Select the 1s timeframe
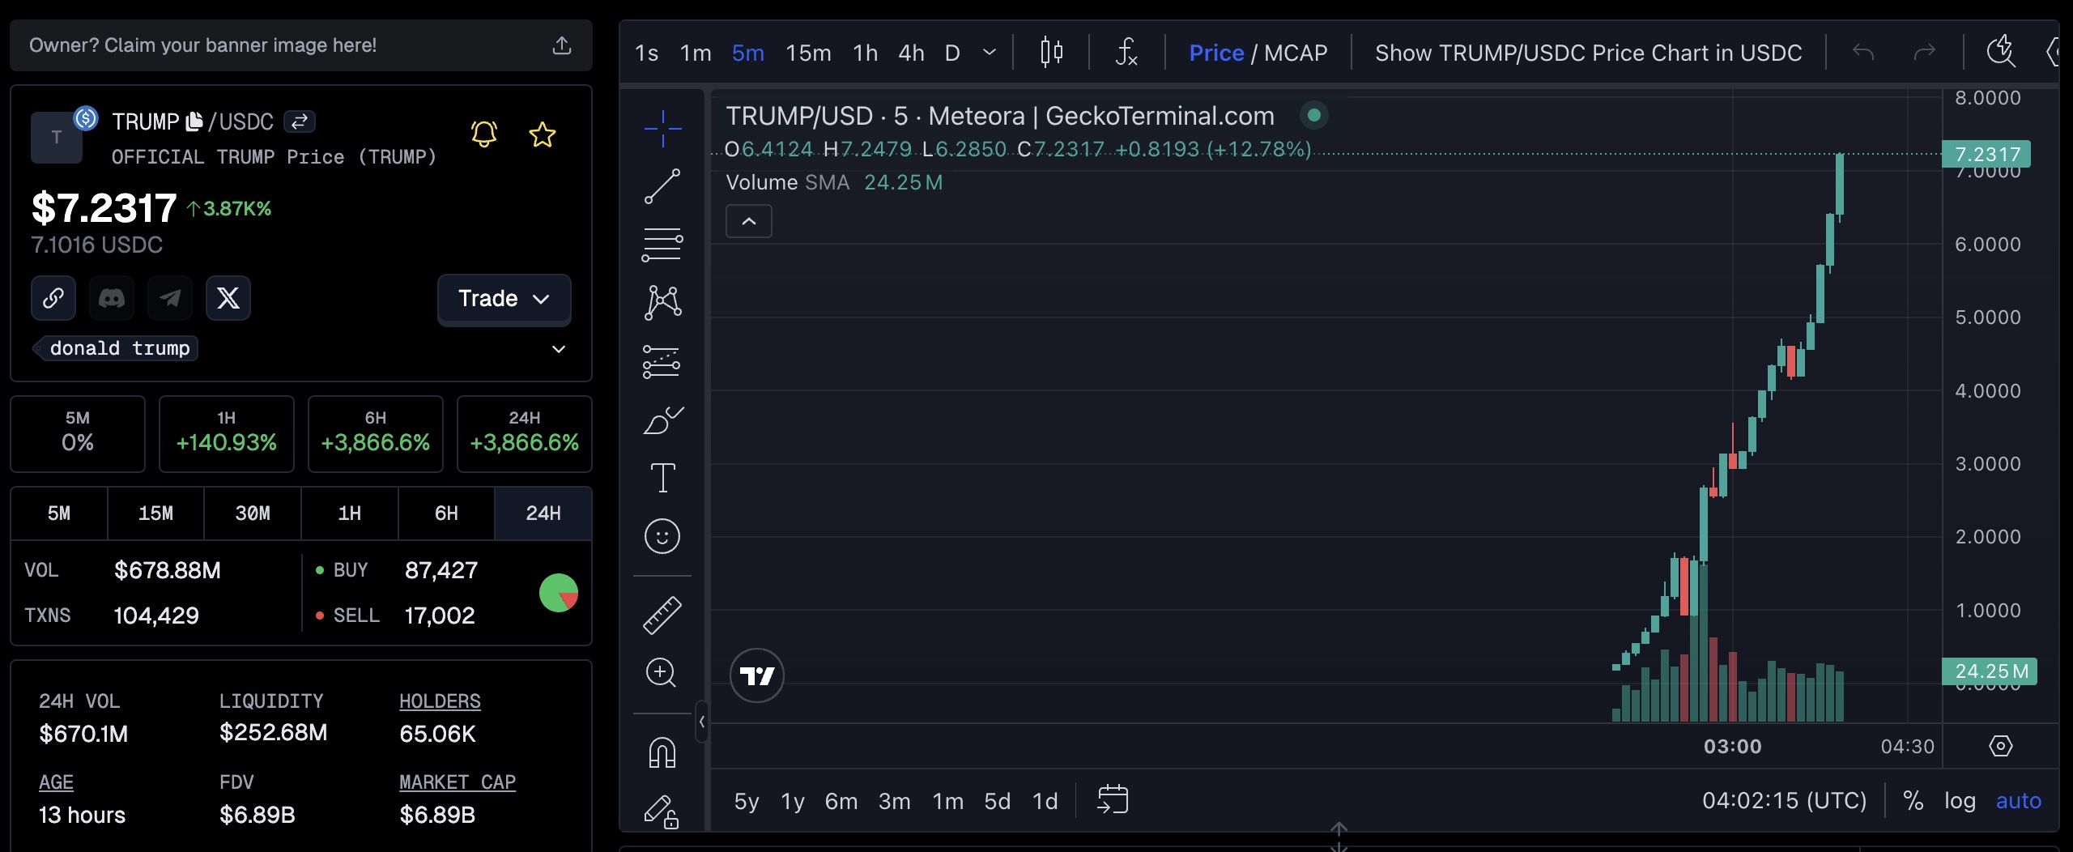 pos(646,53)
